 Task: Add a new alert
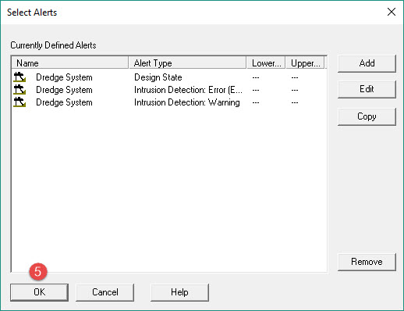coord(367,63)
